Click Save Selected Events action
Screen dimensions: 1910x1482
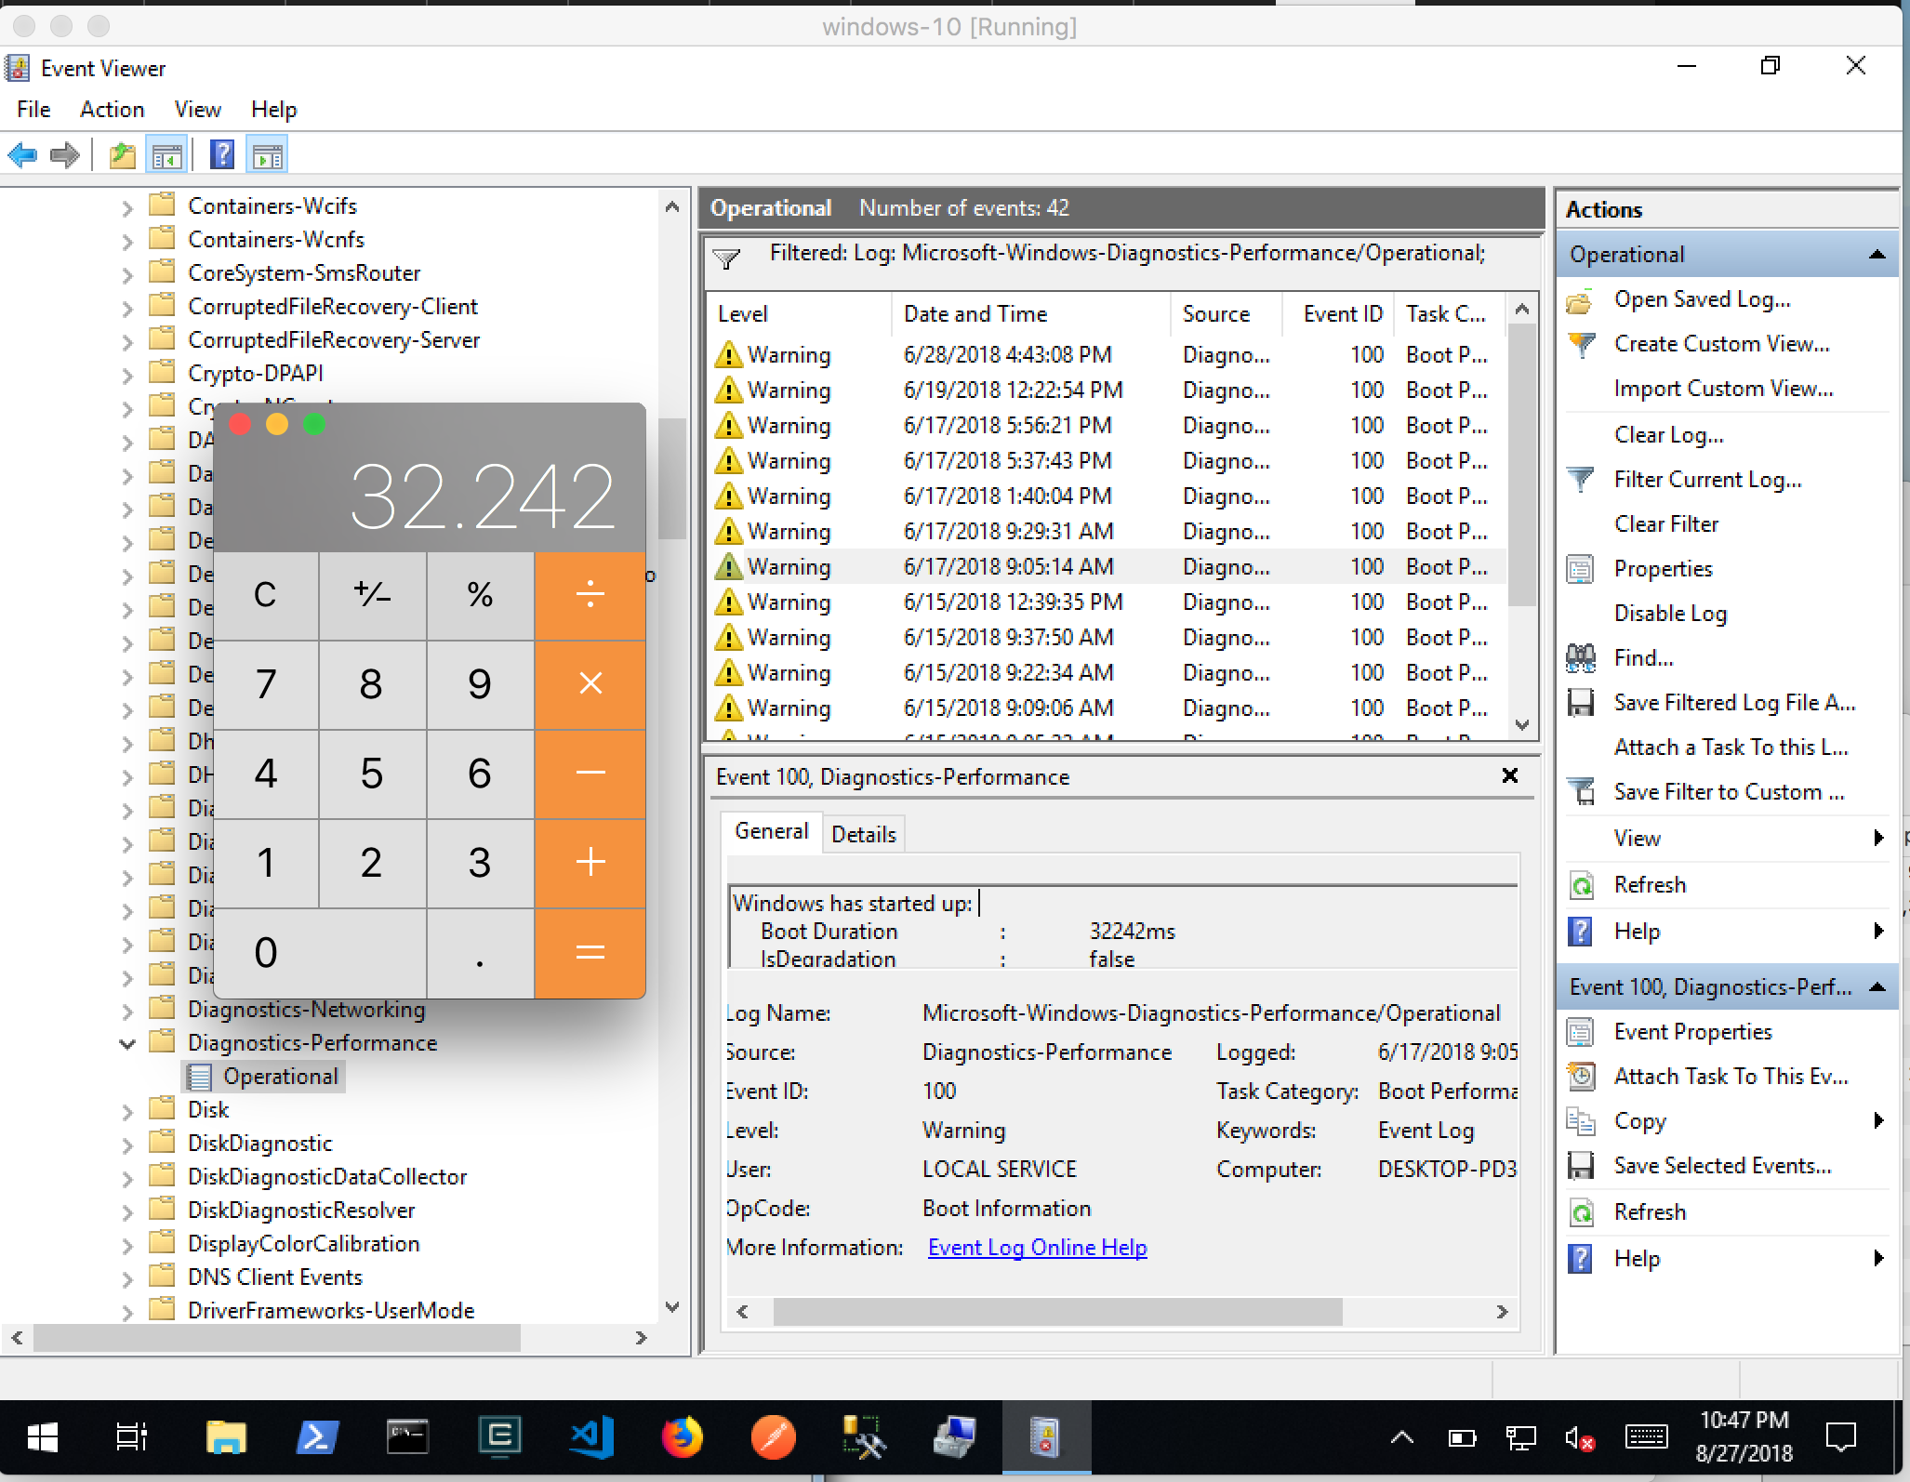pyautogui.click(x=1721, y=1166)
